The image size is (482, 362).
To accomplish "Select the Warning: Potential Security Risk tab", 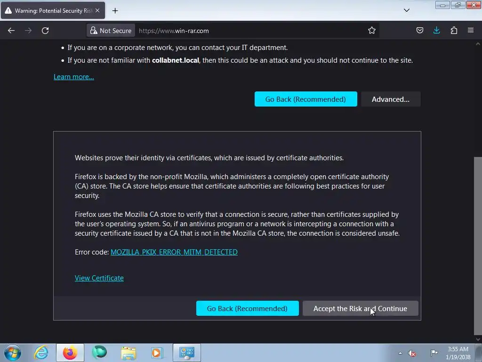I will click(53, 10).
